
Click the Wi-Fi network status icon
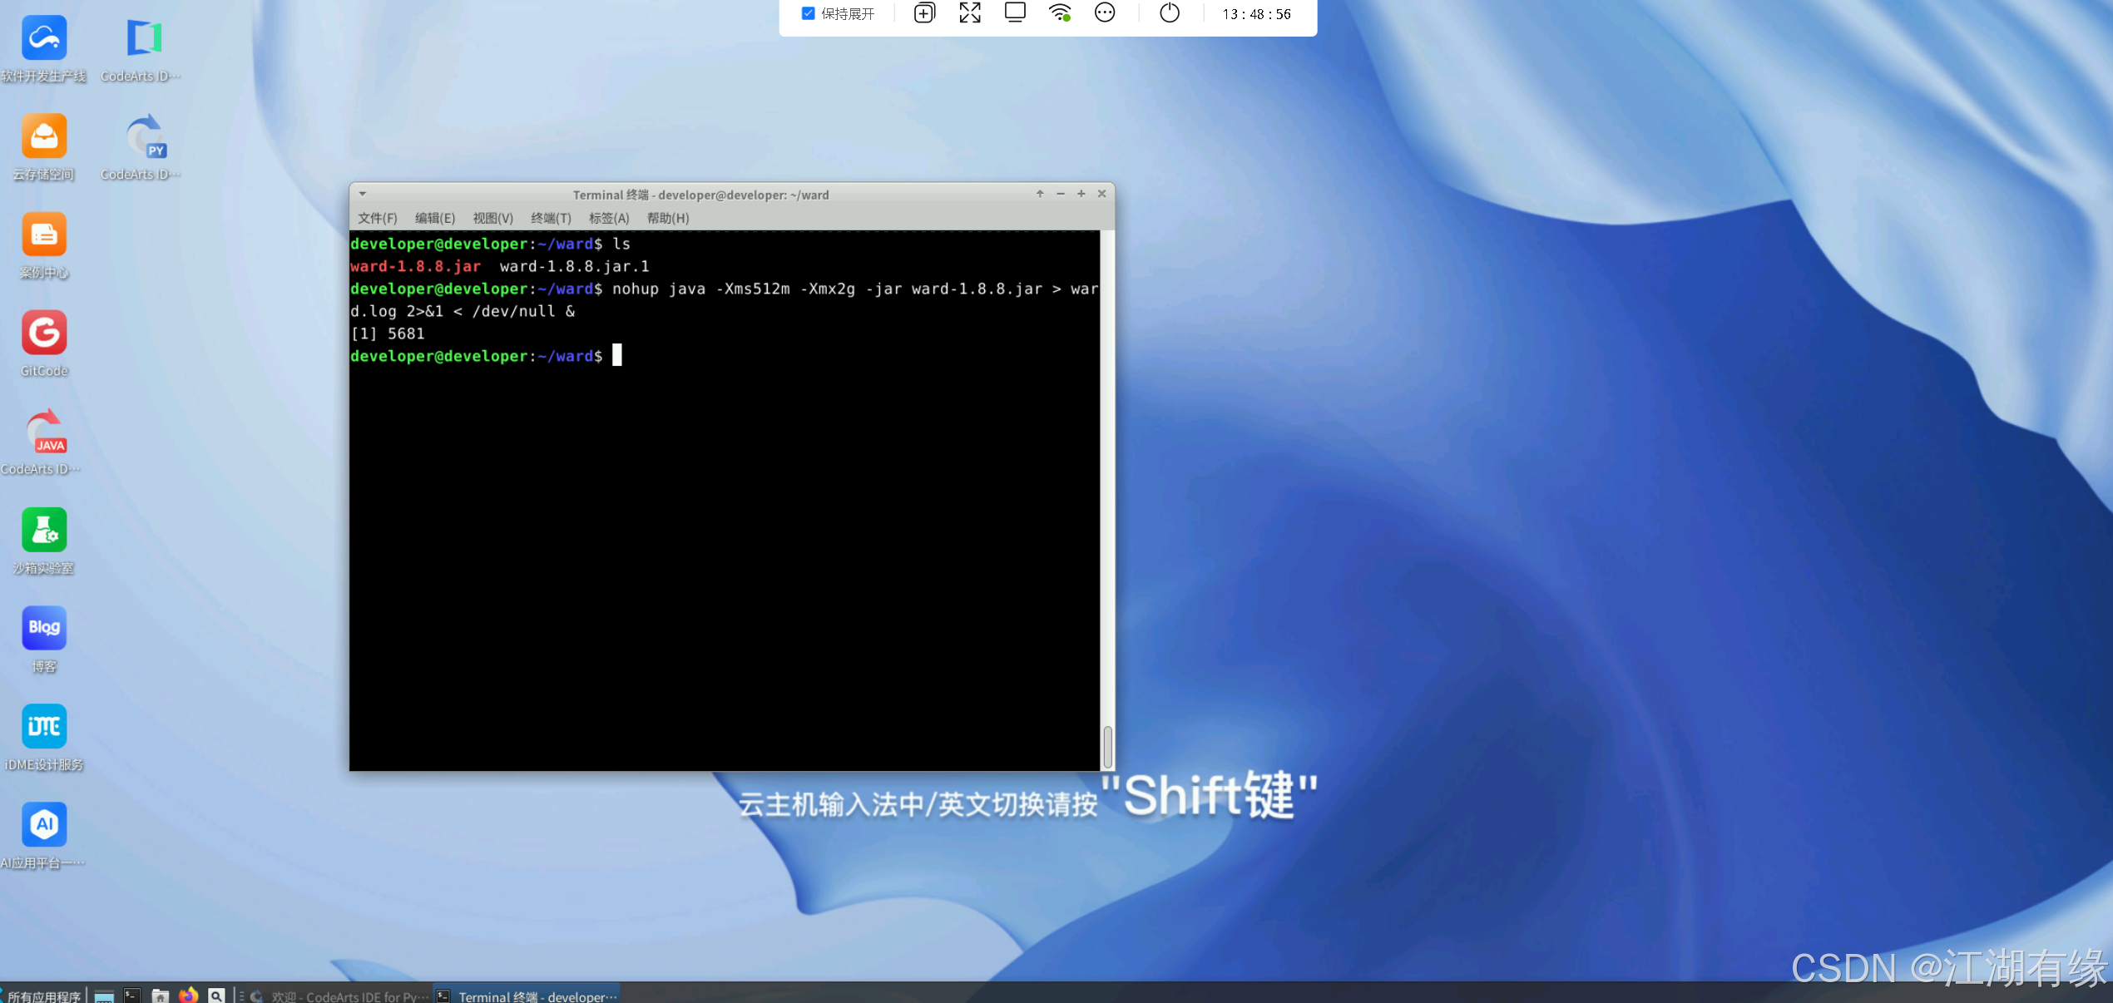click(1059, 13)
